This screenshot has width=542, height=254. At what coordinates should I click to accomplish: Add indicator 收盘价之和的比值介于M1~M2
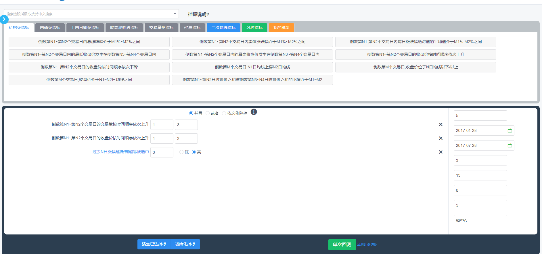pos(252,80)
